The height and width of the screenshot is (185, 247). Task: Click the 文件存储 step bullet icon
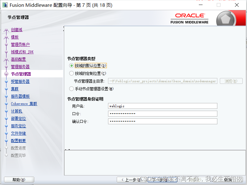(x=6, y=133)
